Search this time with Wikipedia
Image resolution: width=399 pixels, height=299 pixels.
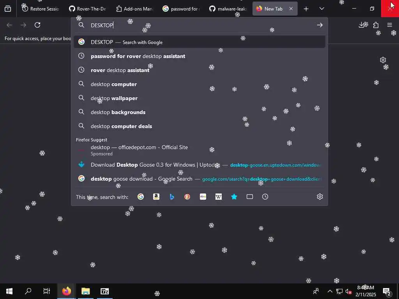(x=219, y=197)
